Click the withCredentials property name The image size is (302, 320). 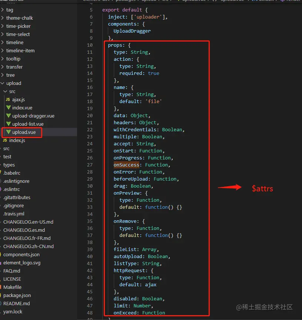(135, 129)
